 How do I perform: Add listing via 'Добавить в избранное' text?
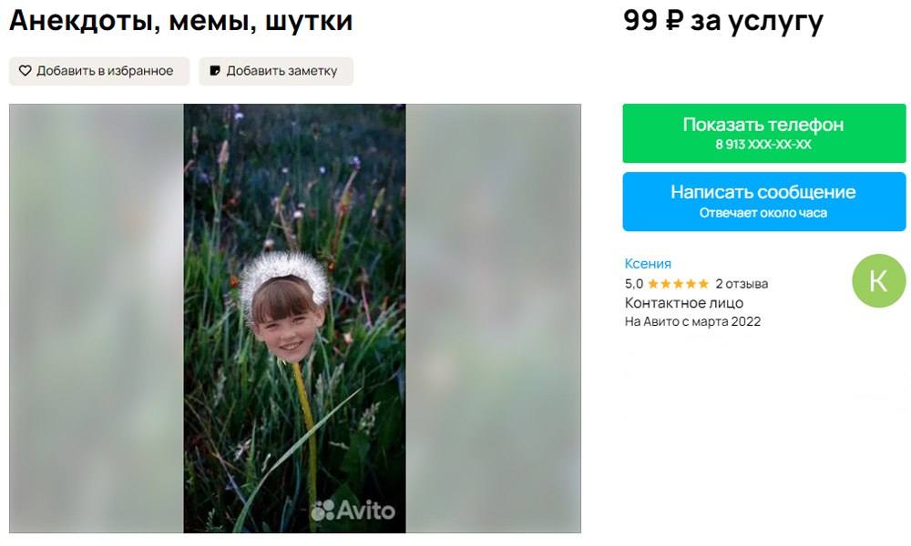[x=105, y=71]
